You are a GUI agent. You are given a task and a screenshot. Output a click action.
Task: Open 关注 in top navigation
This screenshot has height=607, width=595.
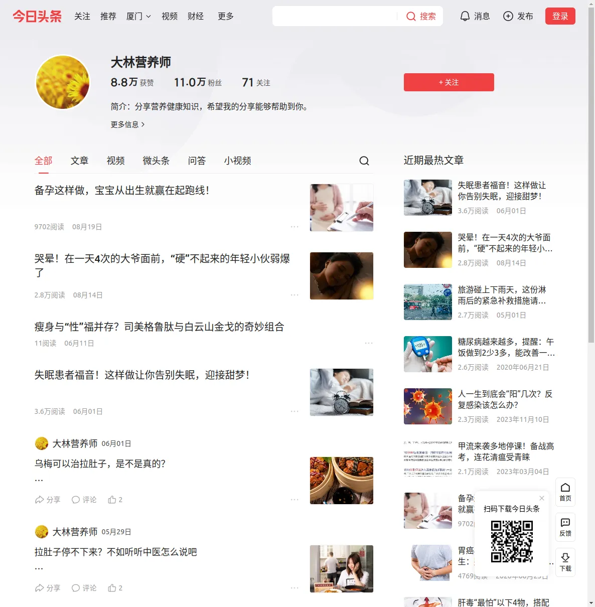coord(82,16)
